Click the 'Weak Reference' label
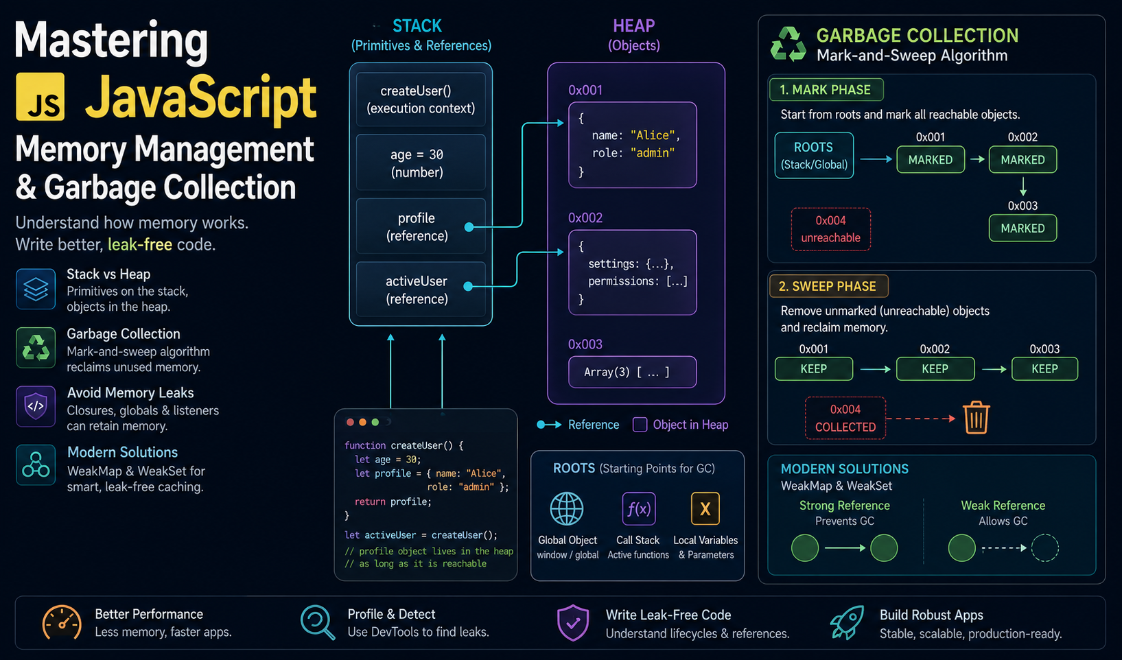 tap(1003, 506)
